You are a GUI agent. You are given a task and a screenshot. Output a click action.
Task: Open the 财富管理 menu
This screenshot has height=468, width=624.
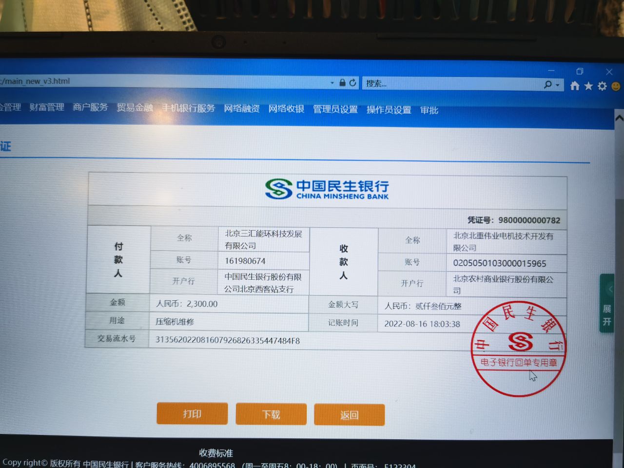pos(47,107)
